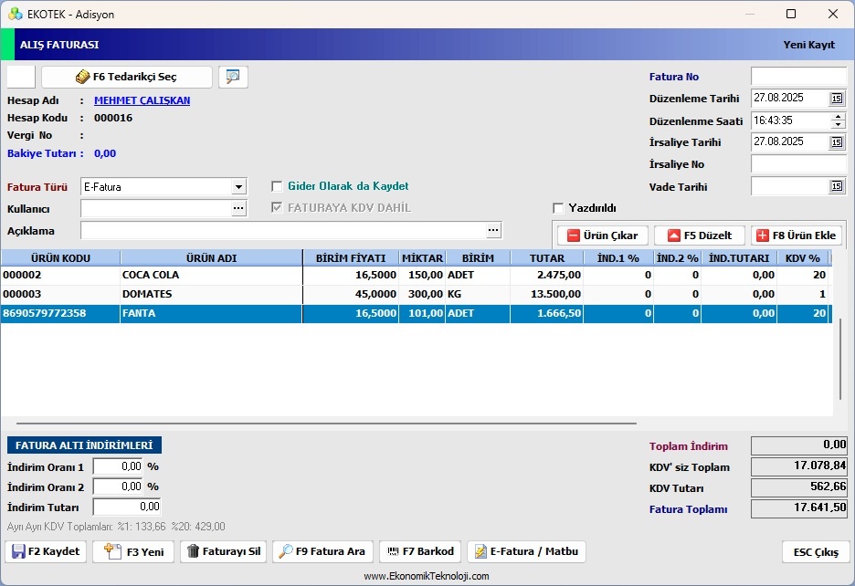Click the ÜRÜN ADI column header
855x586 pixels.
pos(212,257)
